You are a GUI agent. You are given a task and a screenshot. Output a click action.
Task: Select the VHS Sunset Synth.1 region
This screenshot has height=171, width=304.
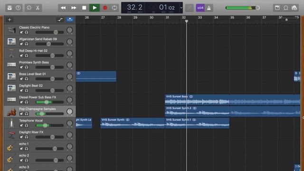(x=197, y=123)
